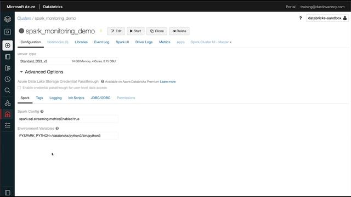Screen dimensions: 351x197
Task: Select the JDBC/ODBC sub-tab
Action: (100, 98)
